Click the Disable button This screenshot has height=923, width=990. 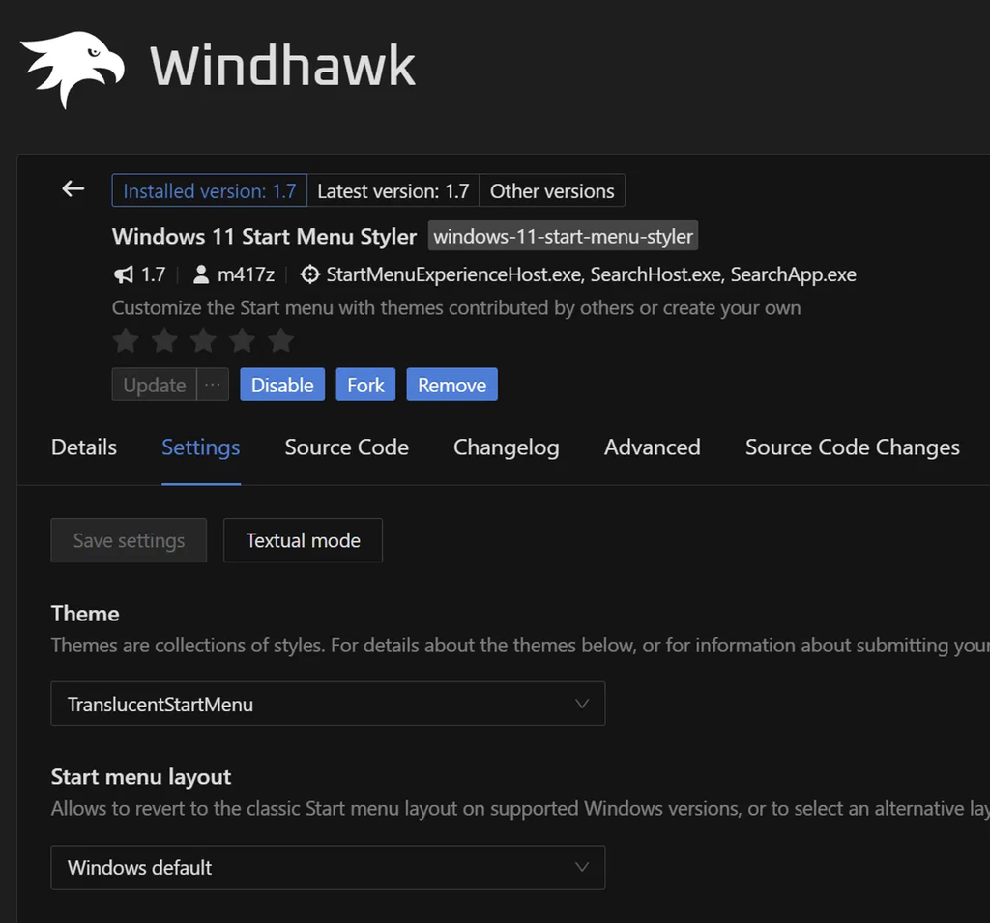282,385
